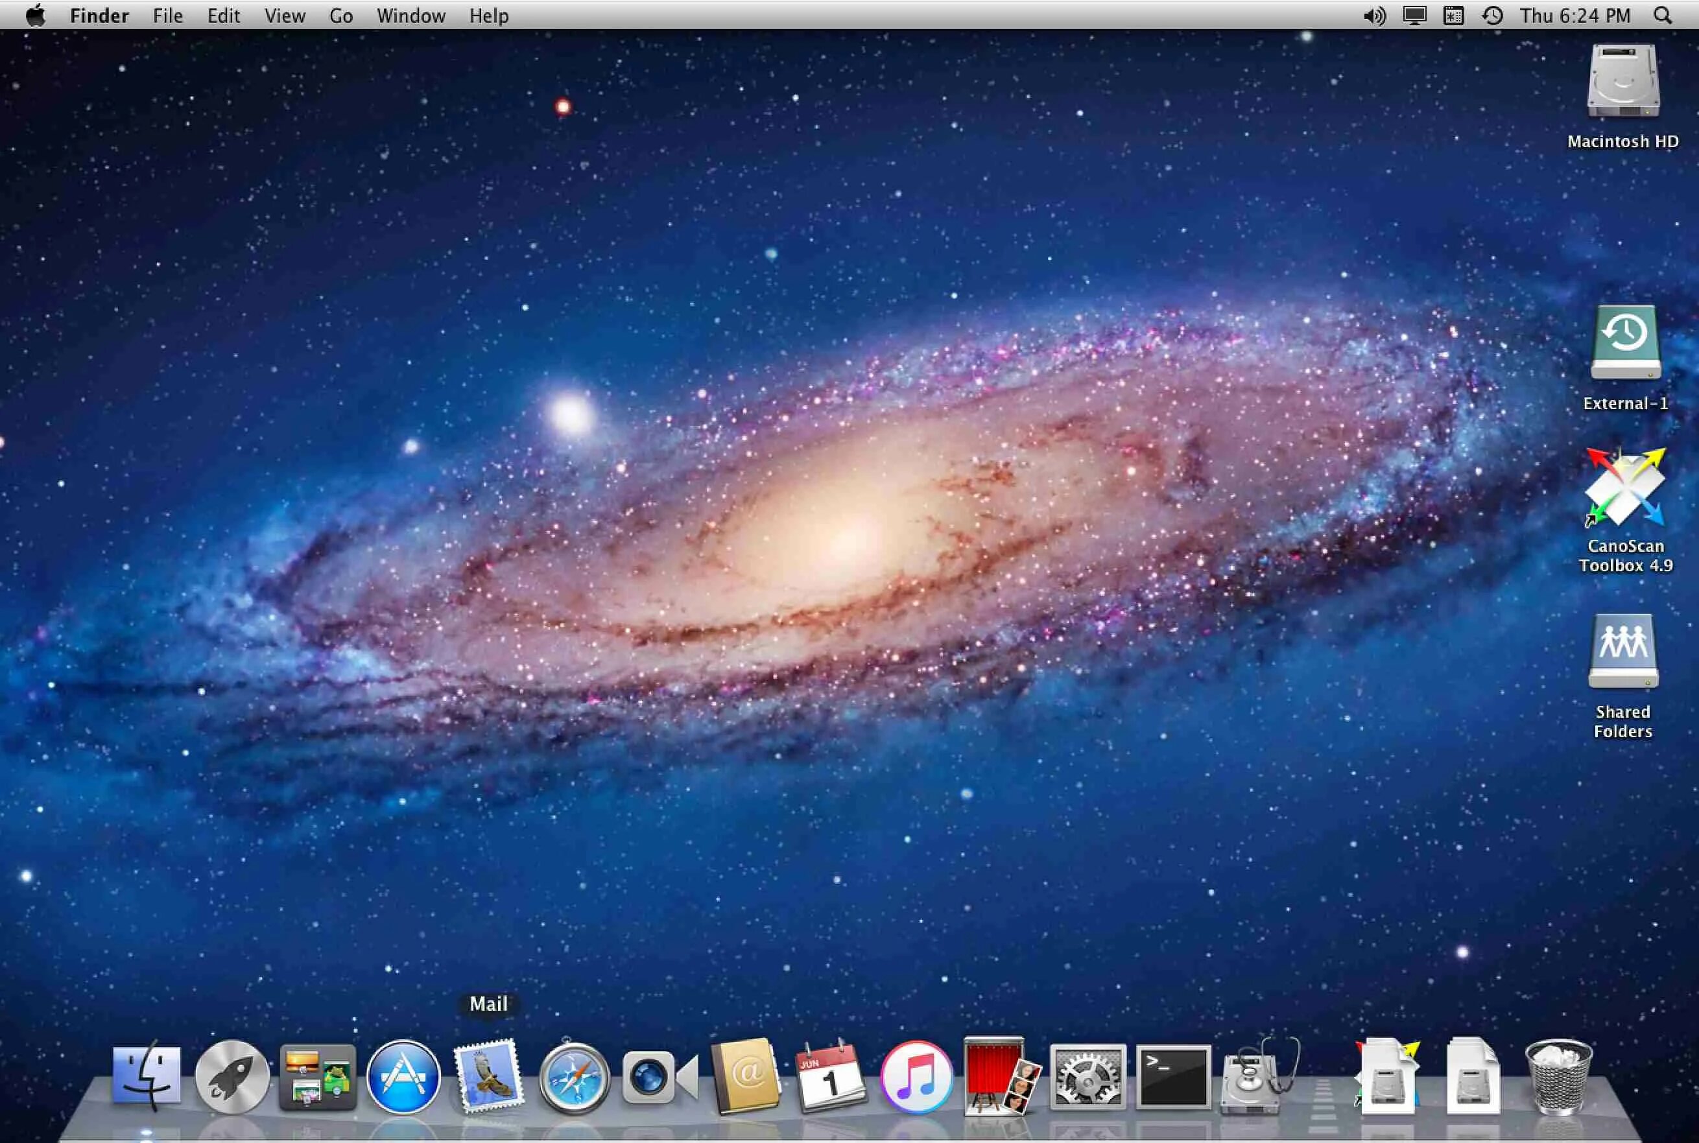Viewport: 1699px width, 1143px height.
Task: Select the Shared Folders desktop volume
Action: (1623, 651)
